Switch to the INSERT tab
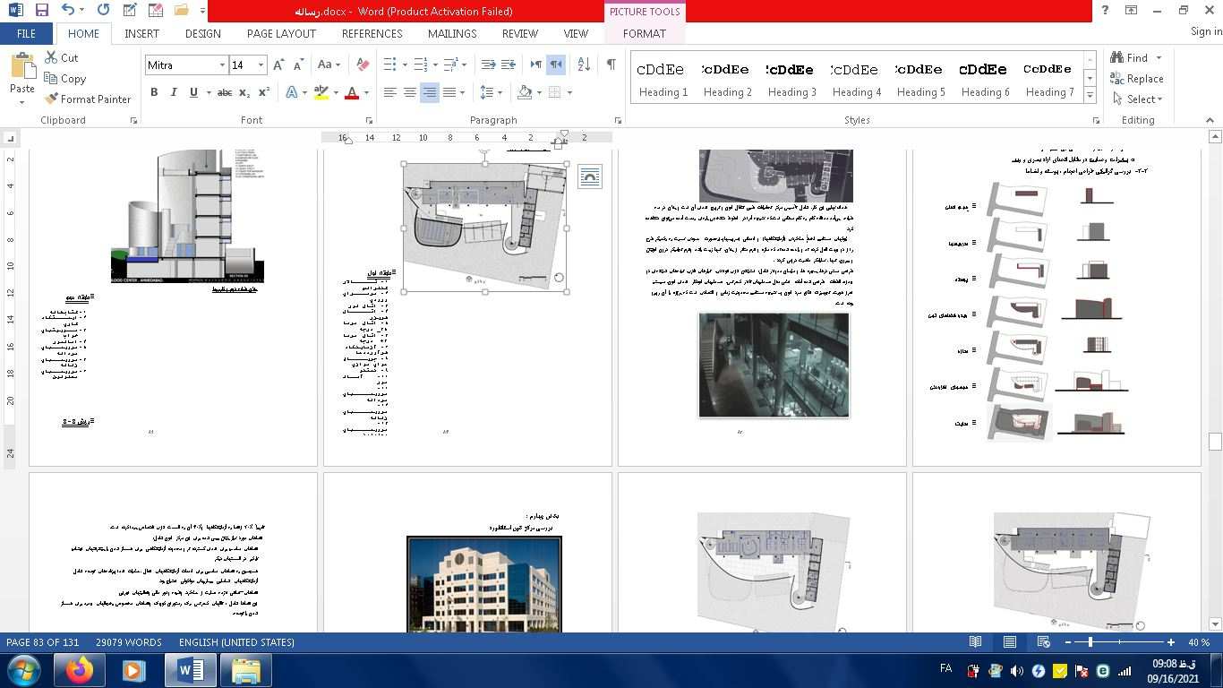 pyautogui.click(x=141, y=33)
